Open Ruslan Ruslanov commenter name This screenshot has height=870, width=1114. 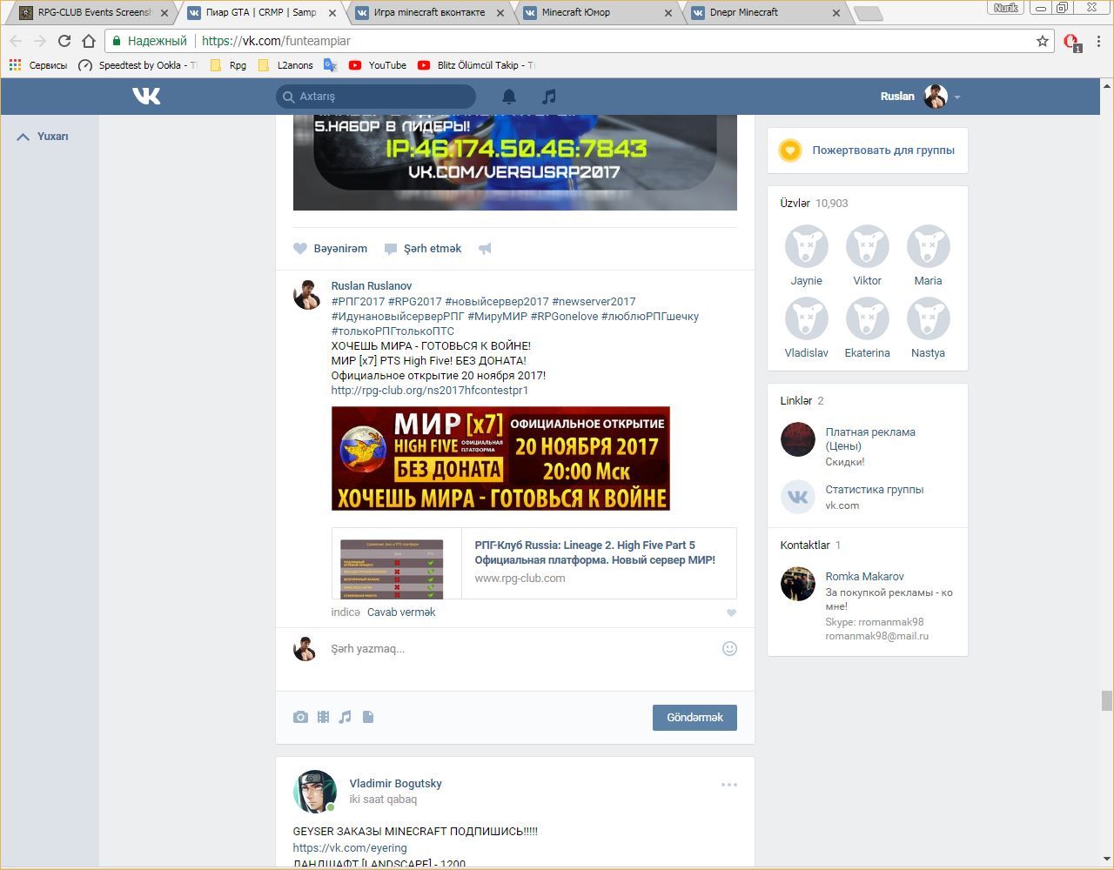coord(372,285)
